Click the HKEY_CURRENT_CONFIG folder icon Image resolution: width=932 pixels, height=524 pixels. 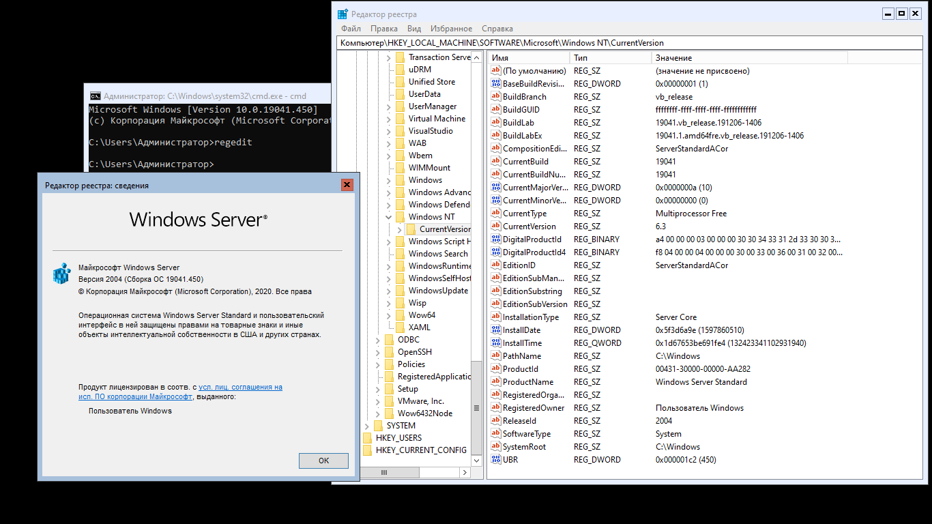click(368, 450)
